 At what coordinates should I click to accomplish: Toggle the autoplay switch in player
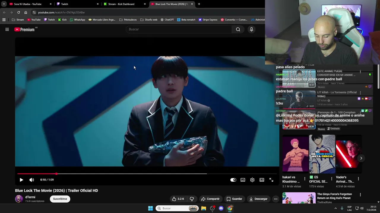coord(233,180)
